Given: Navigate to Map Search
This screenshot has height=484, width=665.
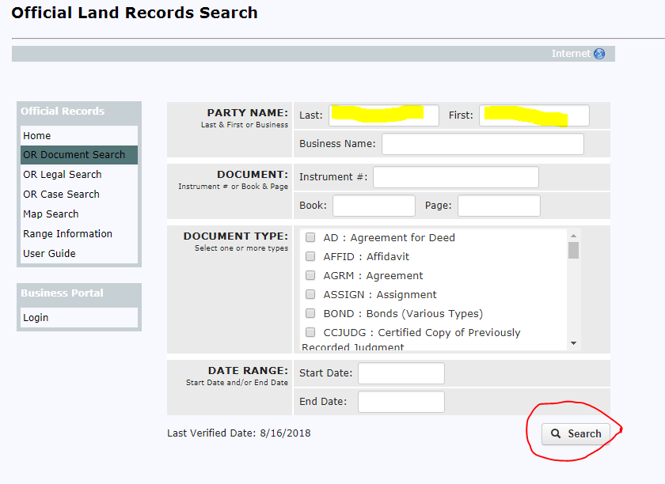Looking at the screenshot, I should click(x=51, y=214).
